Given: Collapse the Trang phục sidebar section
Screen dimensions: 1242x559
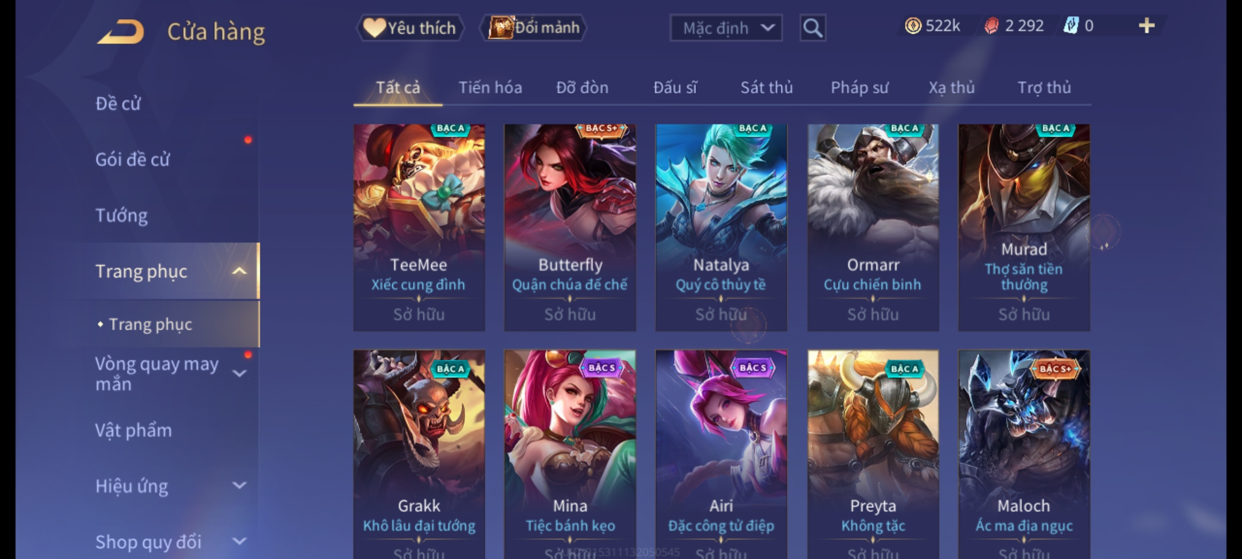Looking at the screenshot, I should pos(239,271).
